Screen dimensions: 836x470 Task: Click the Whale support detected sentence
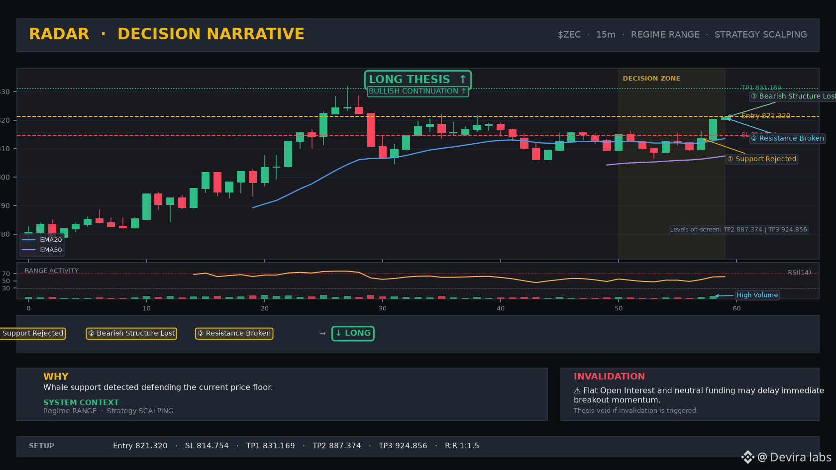tap(158, 387)
